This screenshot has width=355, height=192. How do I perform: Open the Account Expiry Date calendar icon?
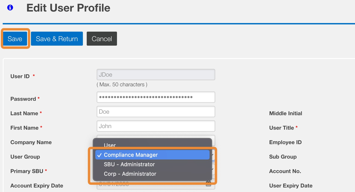point(209,184)
